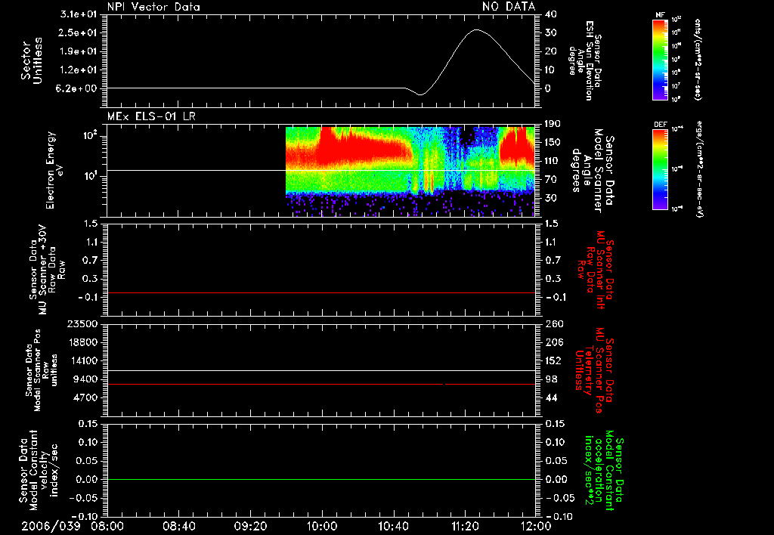774x535 pixels.
Task: Click the "cnts/(cm**2-sr-sec)" units label
Action: pos(698,59)
